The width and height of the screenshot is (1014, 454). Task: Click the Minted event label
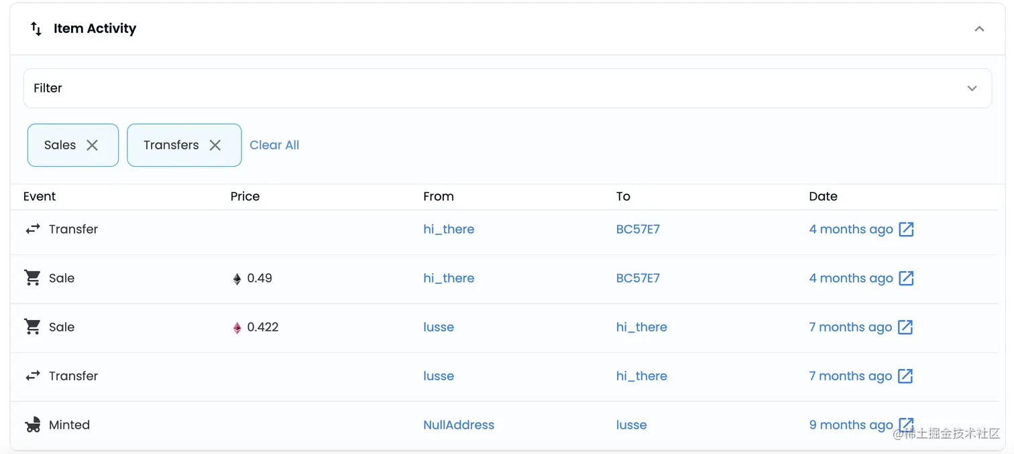(x=69, y=425)
